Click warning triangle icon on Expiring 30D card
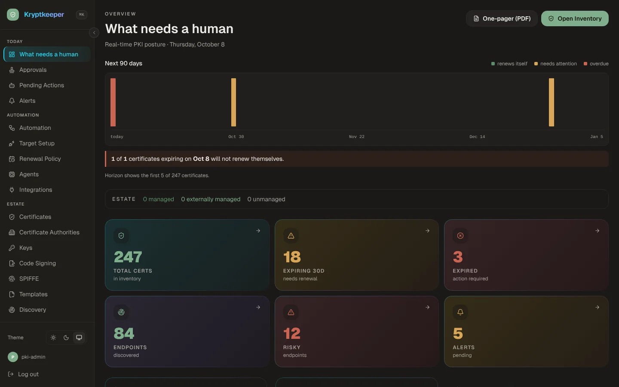The width and height of the screenshot is (619, 387). click(x=291, y=236)
